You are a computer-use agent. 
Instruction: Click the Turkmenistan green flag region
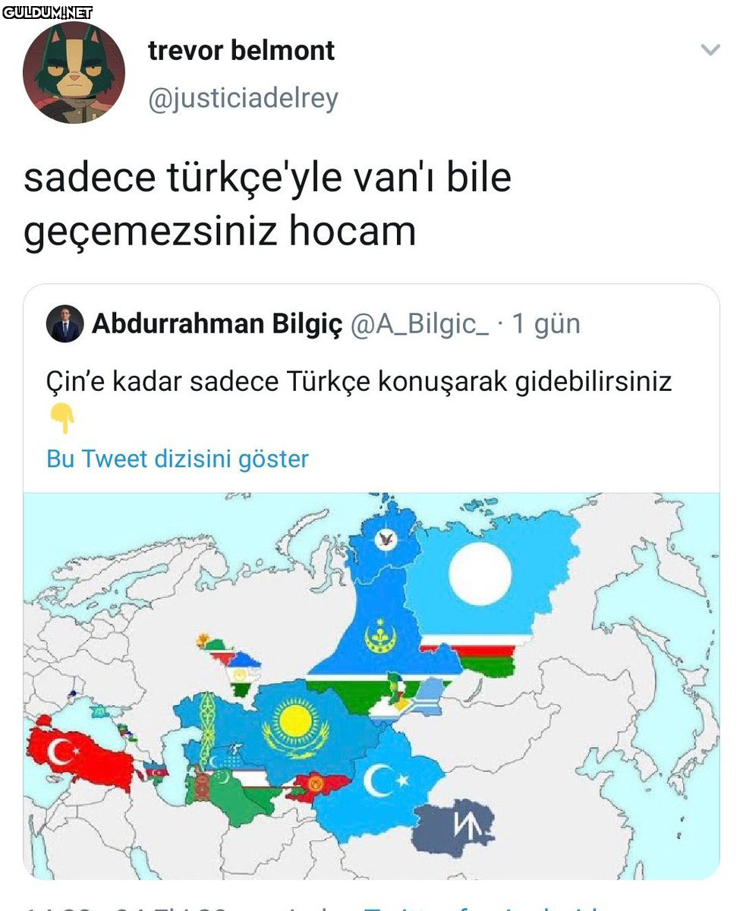tap(228, 797)
